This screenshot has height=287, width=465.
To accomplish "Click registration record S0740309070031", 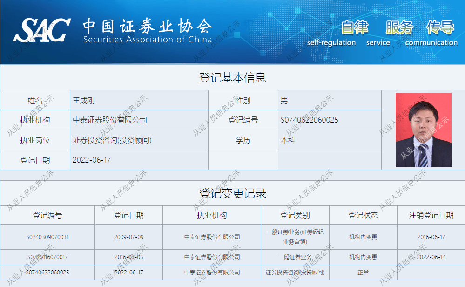I will coord(48,237).
